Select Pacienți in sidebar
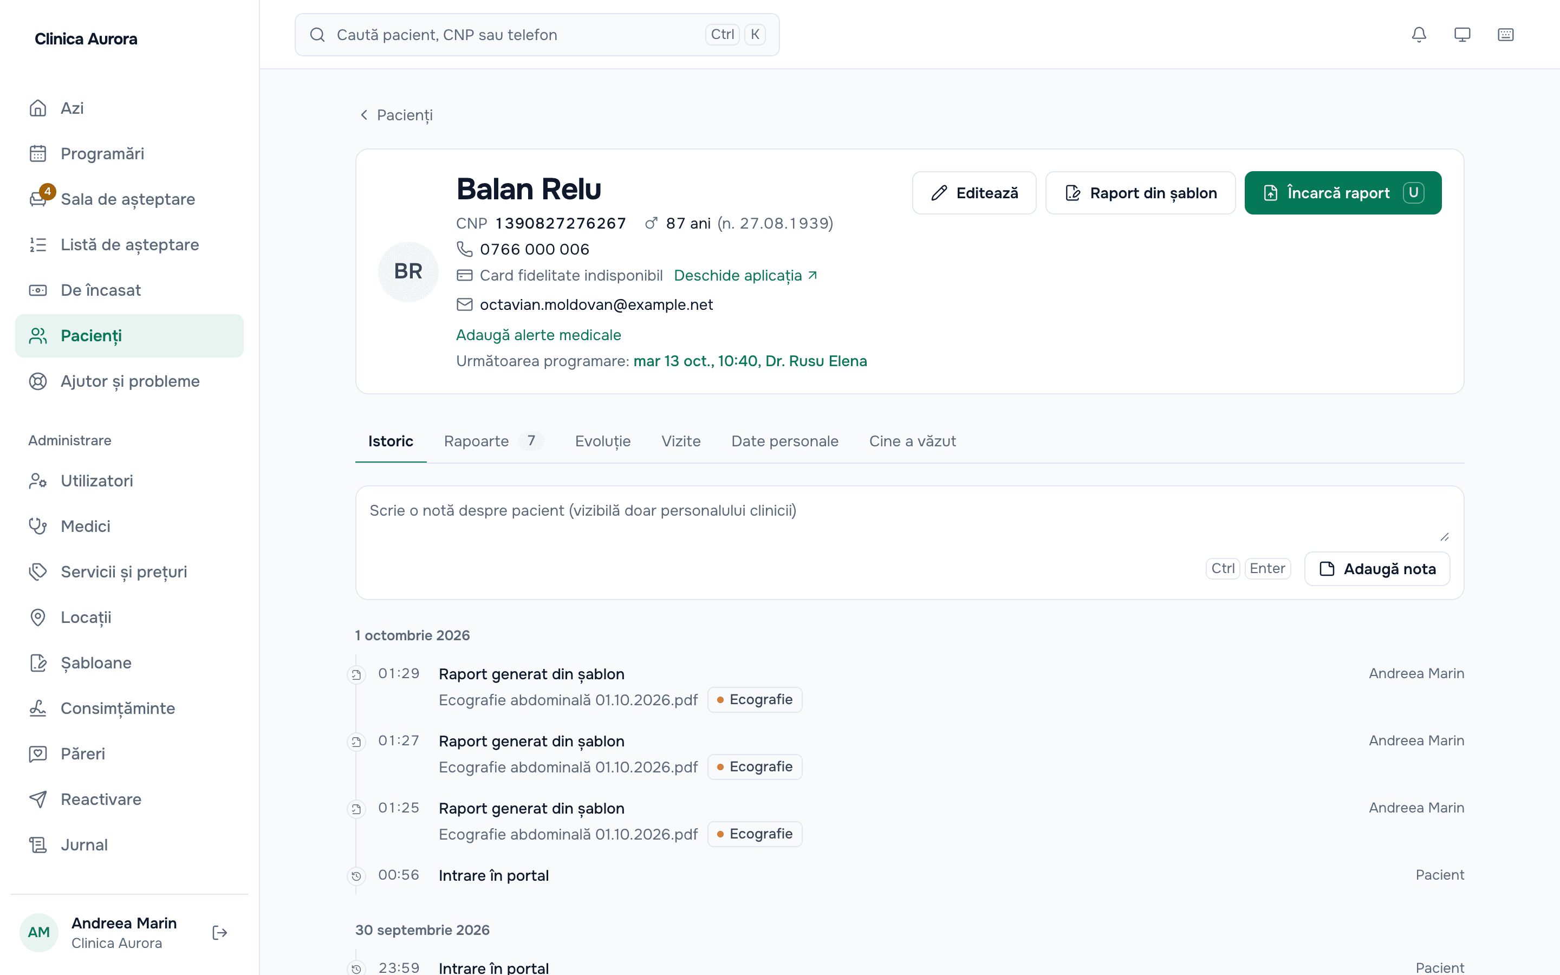The height and width of the screenshot is (975, 1560). click(x=129, y=336)
